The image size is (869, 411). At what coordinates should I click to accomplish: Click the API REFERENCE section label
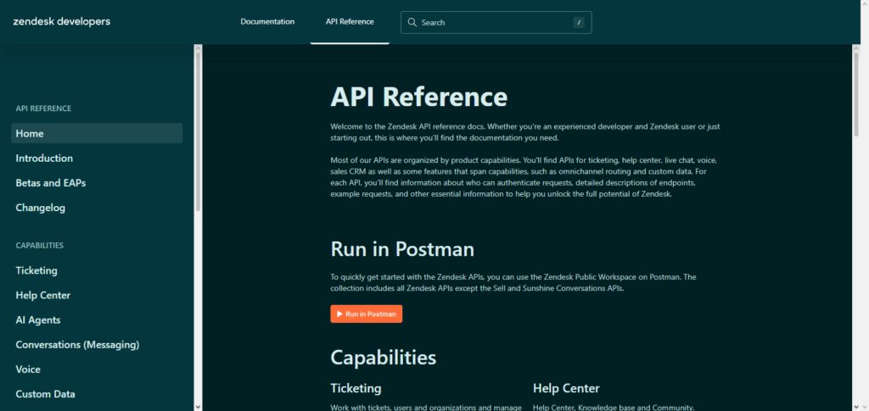43,108
